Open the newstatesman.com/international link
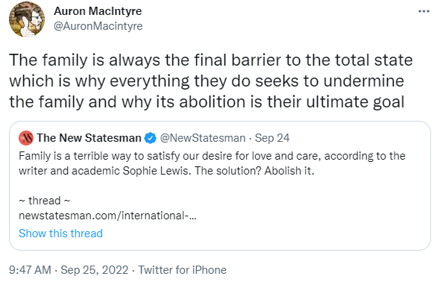The height and width of the screenshot is (282, 443). [107, 216]
